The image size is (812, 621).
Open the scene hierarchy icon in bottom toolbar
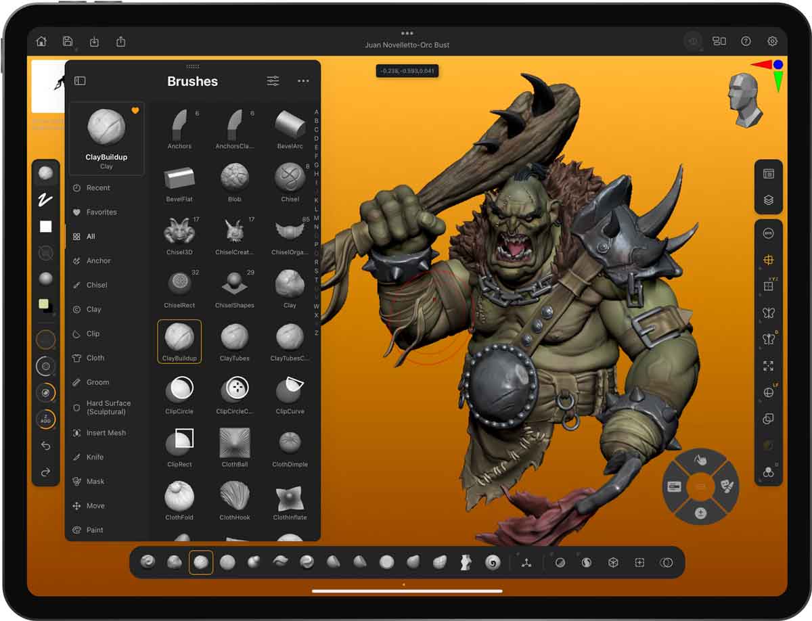pyautogui.click(x=526, y=561)
